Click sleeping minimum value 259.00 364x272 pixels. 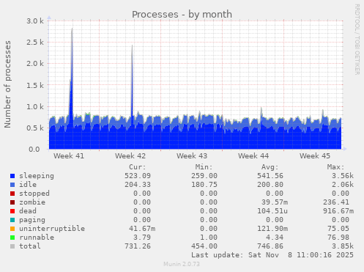point(204,176)
